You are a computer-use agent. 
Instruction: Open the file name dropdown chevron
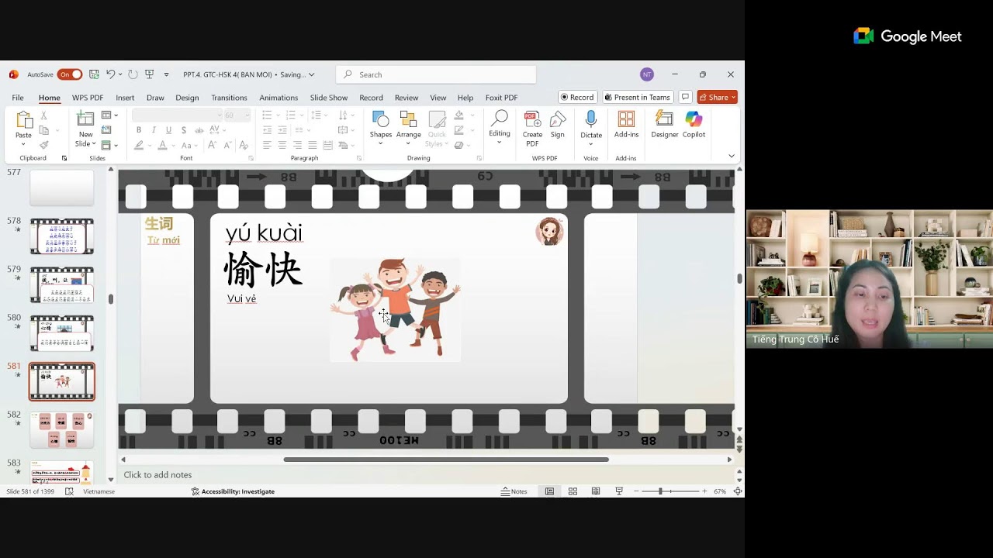coord(312,74)
